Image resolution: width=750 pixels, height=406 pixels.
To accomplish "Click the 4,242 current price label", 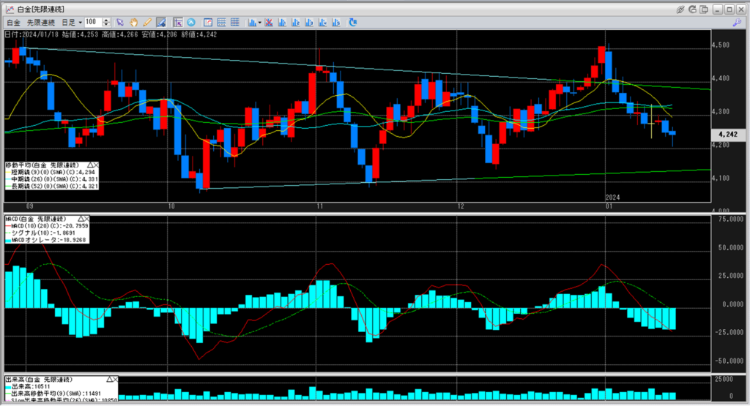I will [728, 135].
